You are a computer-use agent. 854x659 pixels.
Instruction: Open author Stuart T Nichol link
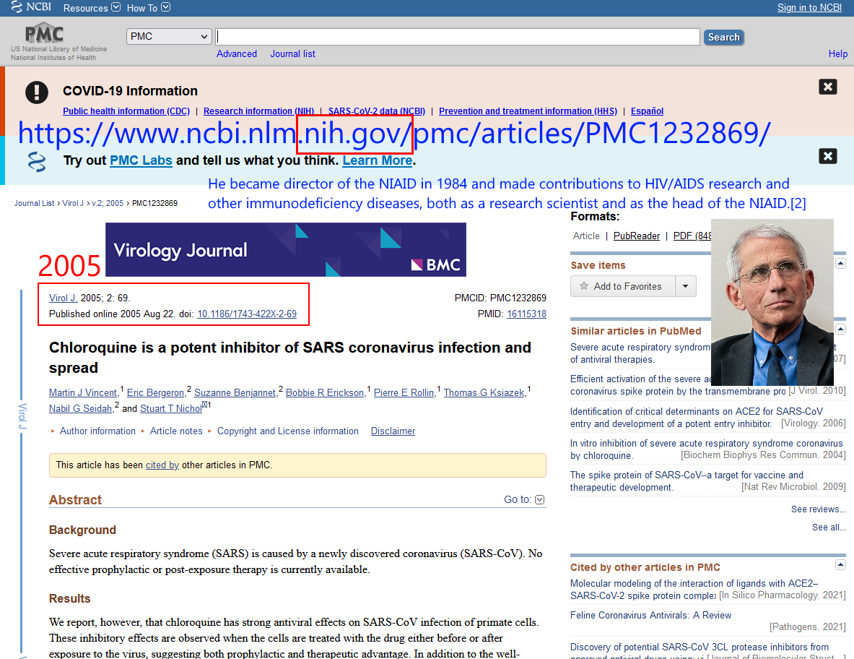(x=170, y=408)
